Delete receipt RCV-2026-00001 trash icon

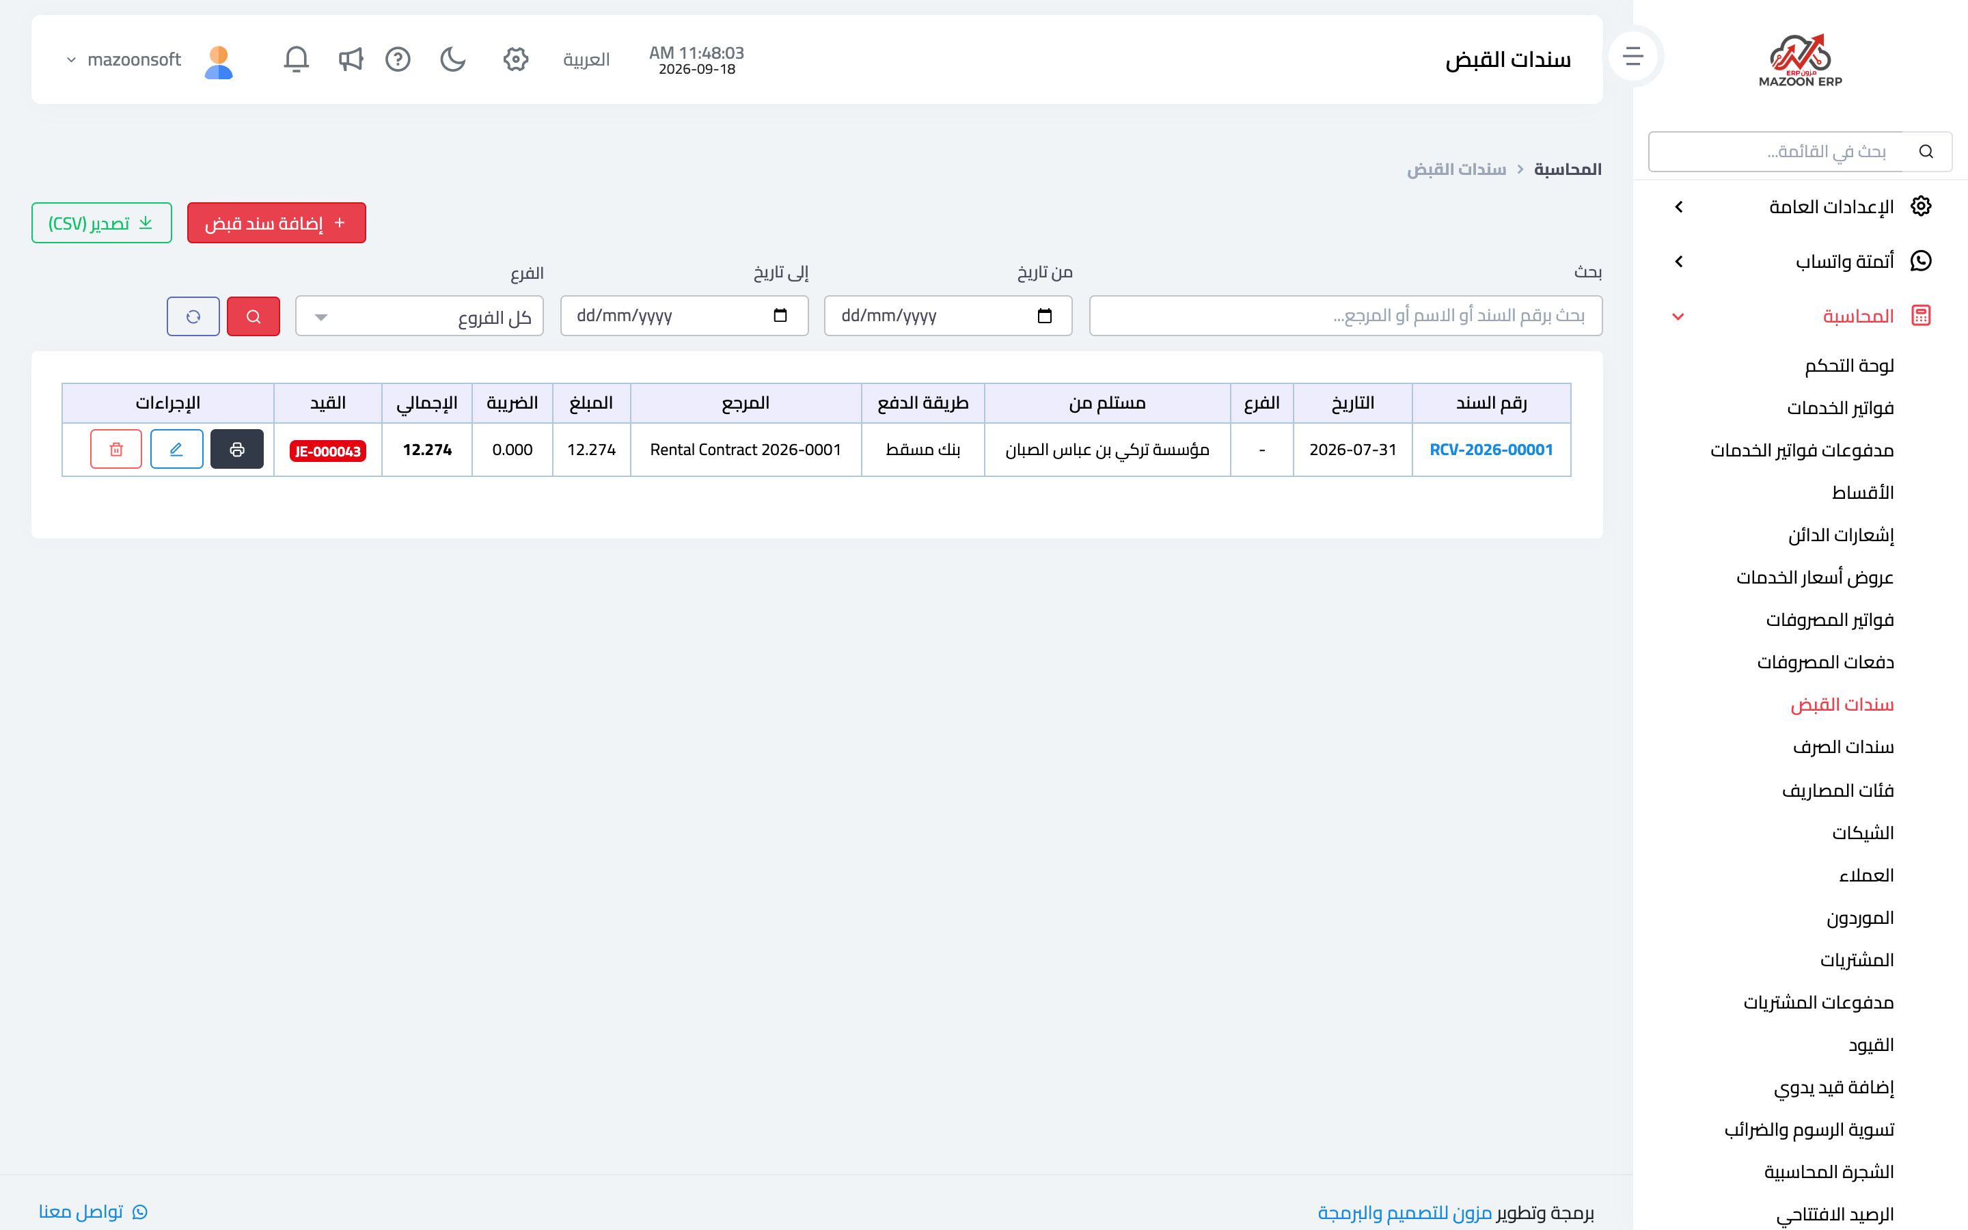pyautogui.click(x=116, y=449)
